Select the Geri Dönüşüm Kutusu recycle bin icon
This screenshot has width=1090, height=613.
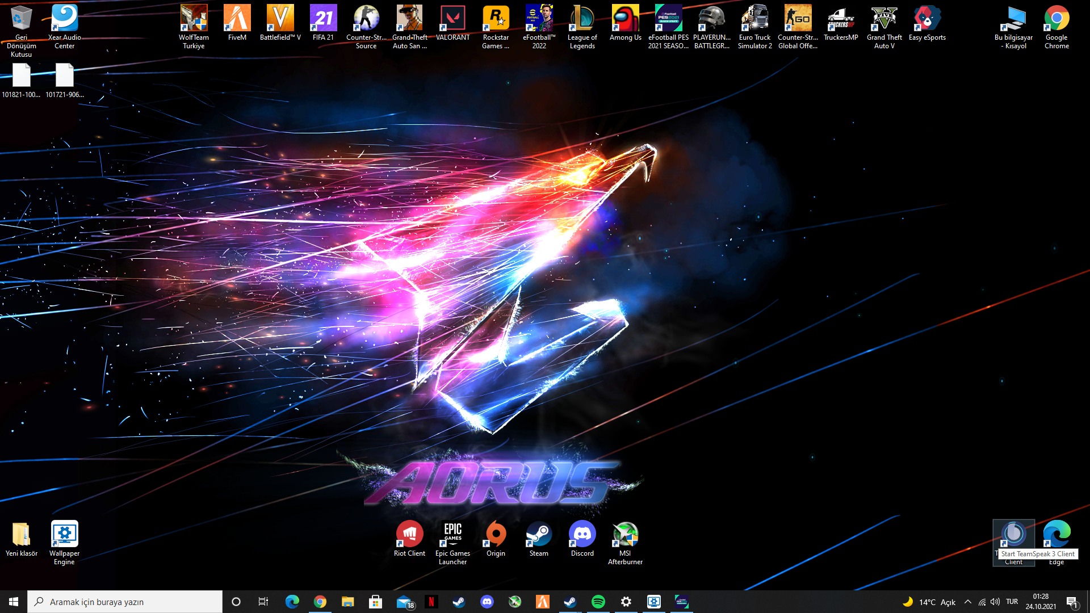[22, 30]
